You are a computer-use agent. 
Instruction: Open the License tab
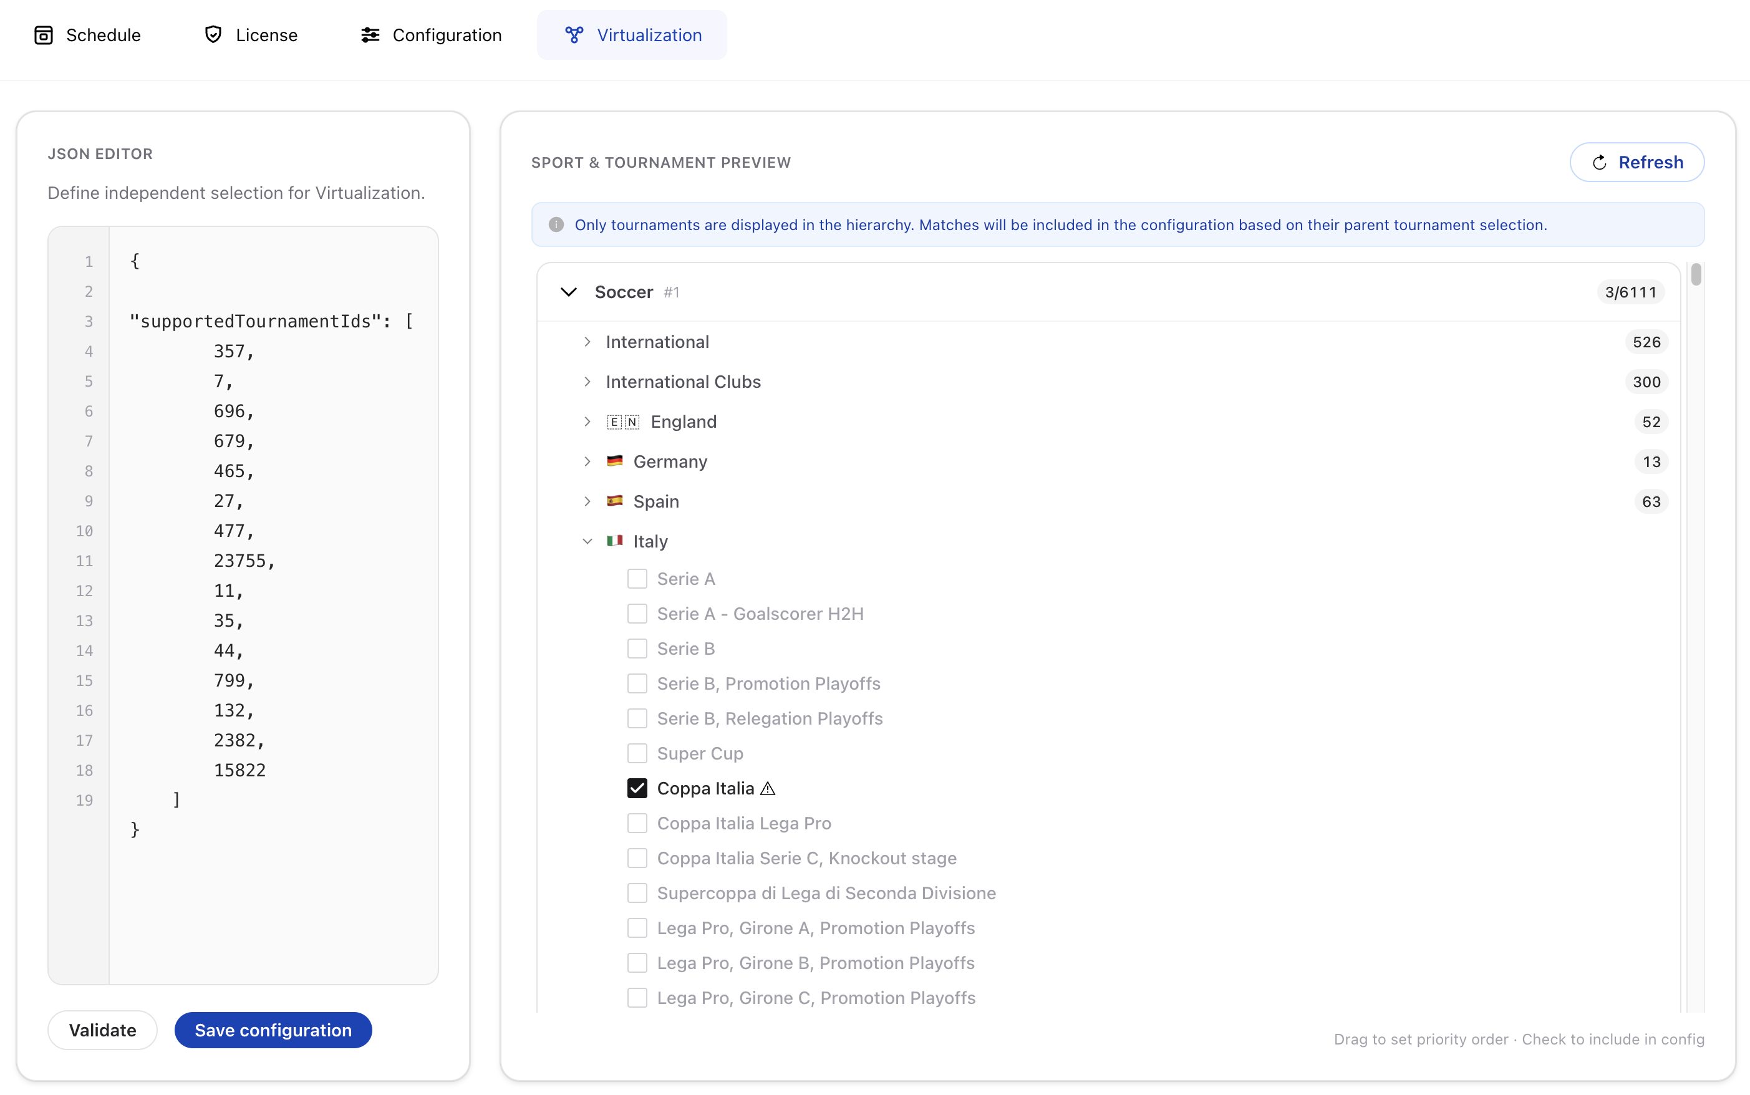251,35
